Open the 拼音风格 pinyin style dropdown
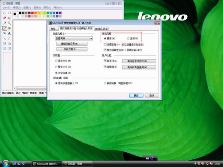Image resolution: width=223 pixels, height=167 pixels. click(74, 38)
